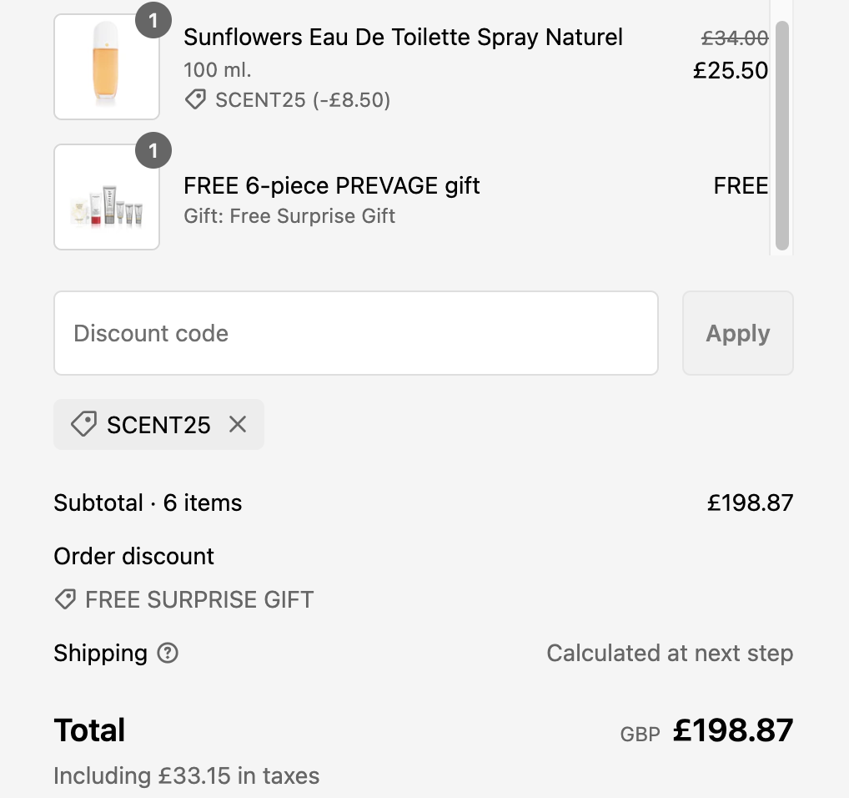Select the Sunflowers Eau De Toilette title

(403, 38)
